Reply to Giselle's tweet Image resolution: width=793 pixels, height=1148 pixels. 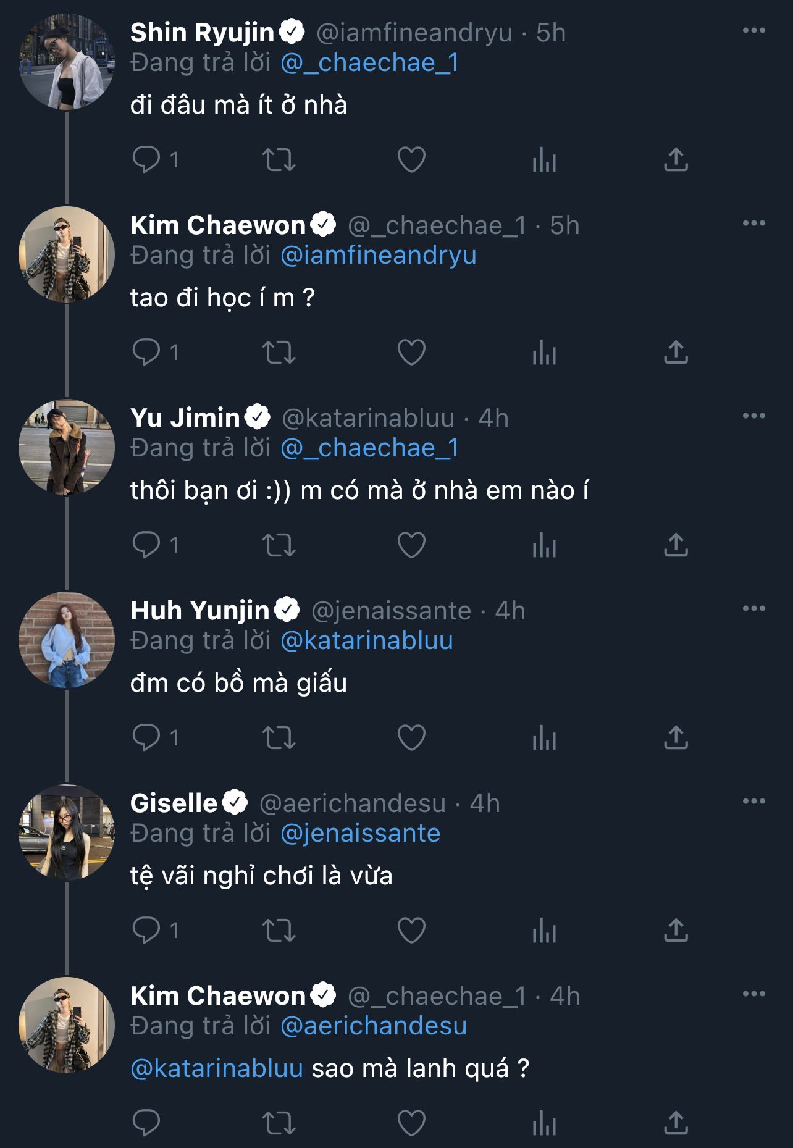[x=146, y=931]
